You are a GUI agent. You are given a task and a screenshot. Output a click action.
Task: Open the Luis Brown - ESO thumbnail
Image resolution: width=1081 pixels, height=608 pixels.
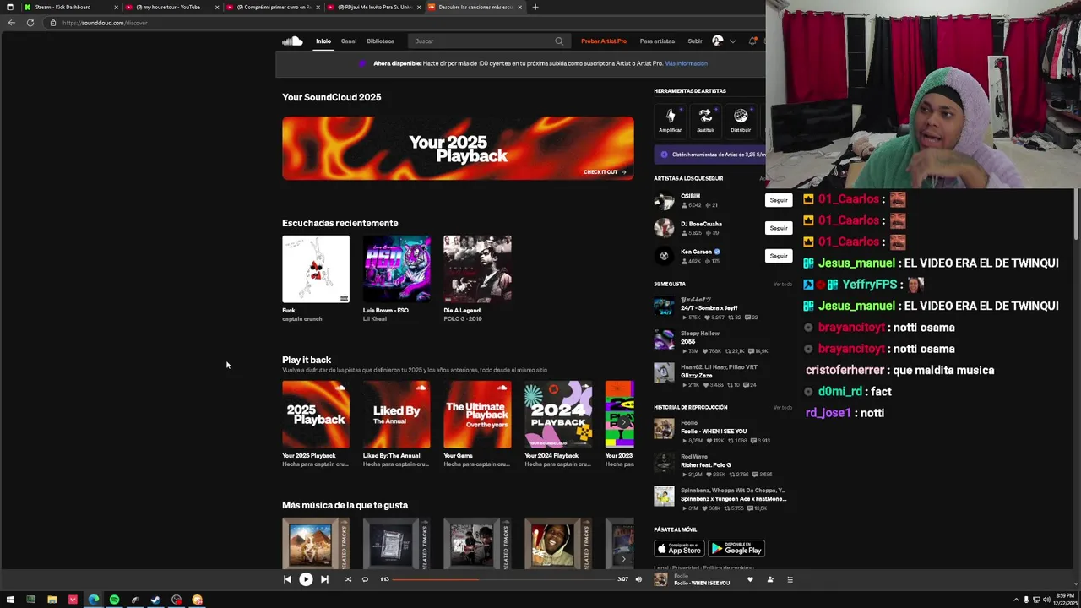[397, 269]
